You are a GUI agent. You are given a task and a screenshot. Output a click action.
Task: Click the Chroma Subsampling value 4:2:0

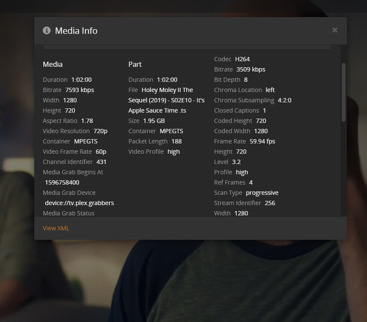285,100
